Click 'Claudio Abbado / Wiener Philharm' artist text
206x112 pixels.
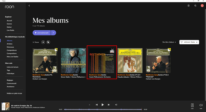pyautogui.click(x=130, y=77)
